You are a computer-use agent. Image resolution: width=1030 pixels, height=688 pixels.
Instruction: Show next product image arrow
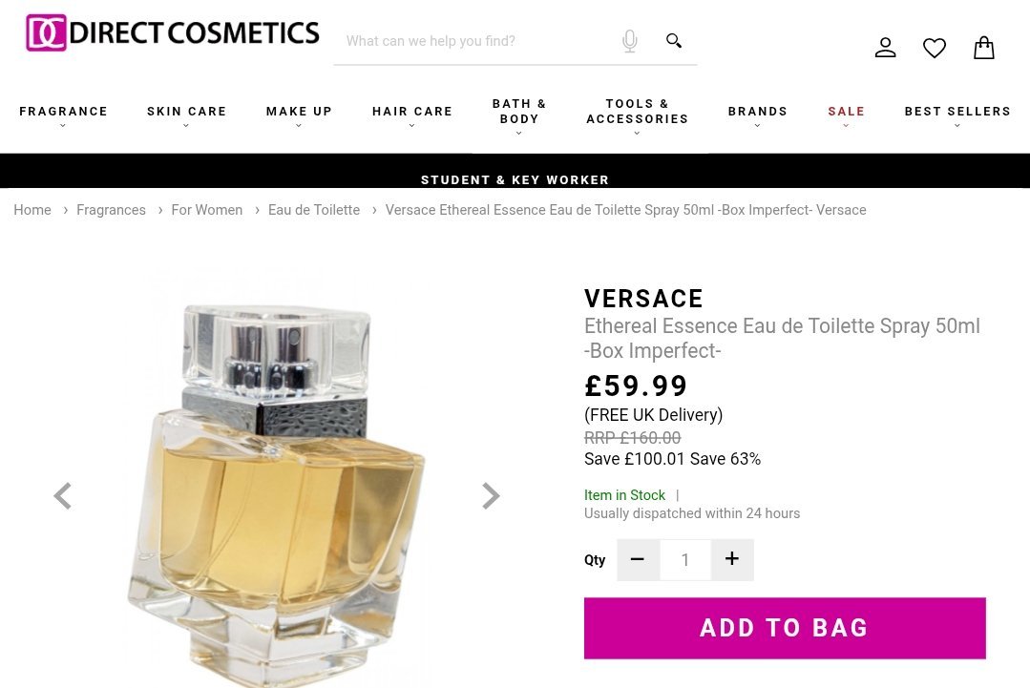click(491, 495)
